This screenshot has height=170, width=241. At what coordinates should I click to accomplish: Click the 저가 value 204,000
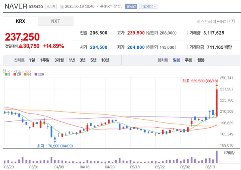pos(136,47)
